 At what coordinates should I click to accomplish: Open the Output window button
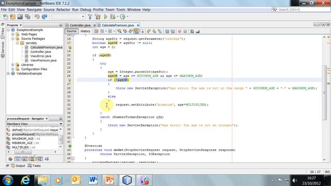pyautogui.click(x=18, y=166)
